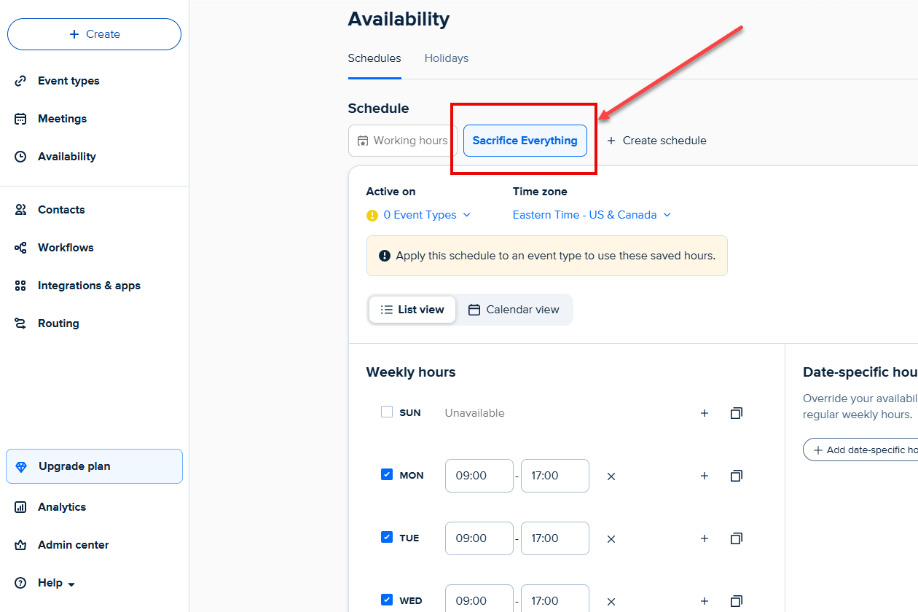Select the Routing sidebar icon
The width and height of the screenshot is (918, 612).
pos(20,323)
